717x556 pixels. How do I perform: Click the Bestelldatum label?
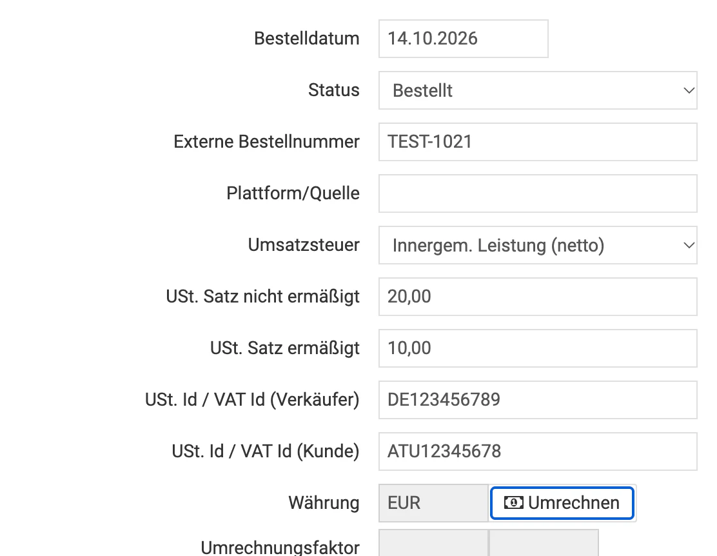pyautogui.click(x=307, y=39)
